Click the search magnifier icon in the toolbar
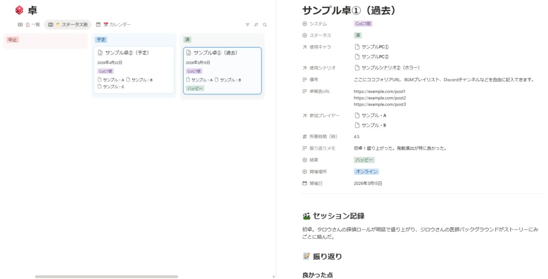This screenshot has width=548, height=279. click(265, 25)
